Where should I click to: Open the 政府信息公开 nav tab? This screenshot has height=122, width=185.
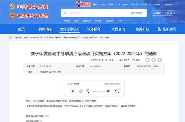coord(70,29)
